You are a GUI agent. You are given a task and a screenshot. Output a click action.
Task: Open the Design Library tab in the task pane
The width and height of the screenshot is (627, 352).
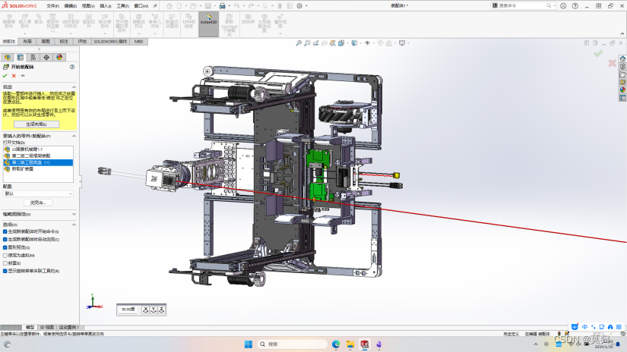click(622, 67)
